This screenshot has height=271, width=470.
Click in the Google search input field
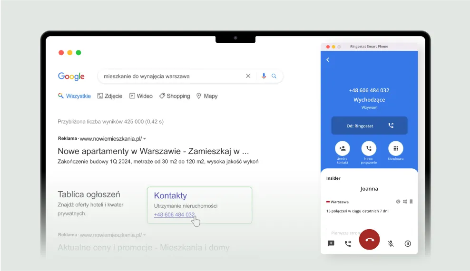pyautogui.click(x=171, y=76)
